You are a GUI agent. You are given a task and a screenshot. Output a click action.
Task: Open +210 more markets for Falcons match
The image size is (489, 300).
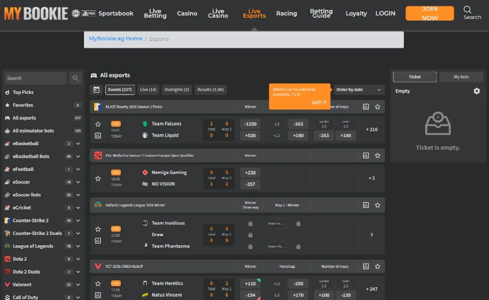coord(372,130)
